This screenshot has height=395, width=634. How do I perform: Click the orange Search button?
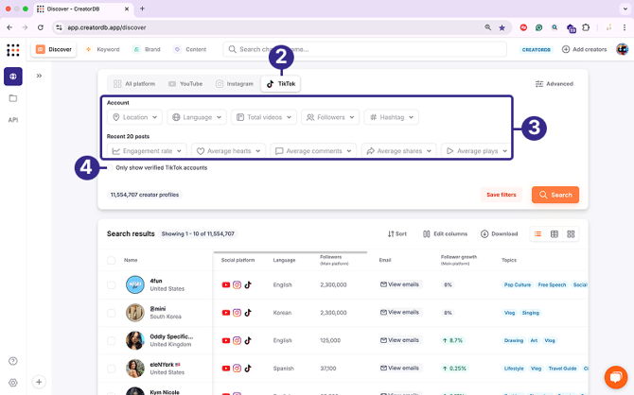[555, 195]
